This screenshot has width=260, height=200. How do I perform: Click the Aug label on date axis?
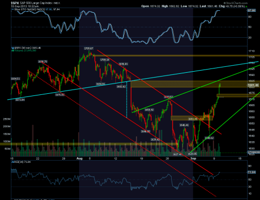[x=80, y=158]
